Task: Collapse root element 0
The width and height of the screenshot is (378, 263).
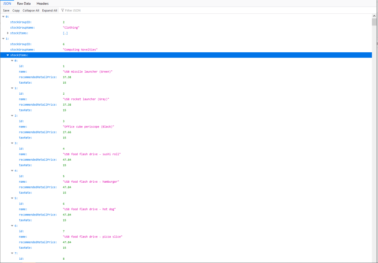Action: coord(4,17)
